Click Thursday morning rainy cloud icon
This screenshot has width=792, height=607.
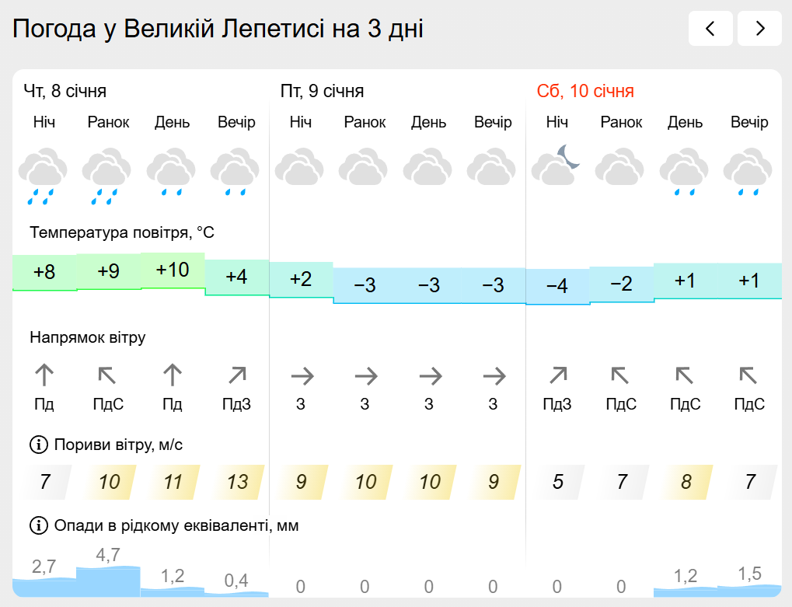tap(108, 176)
